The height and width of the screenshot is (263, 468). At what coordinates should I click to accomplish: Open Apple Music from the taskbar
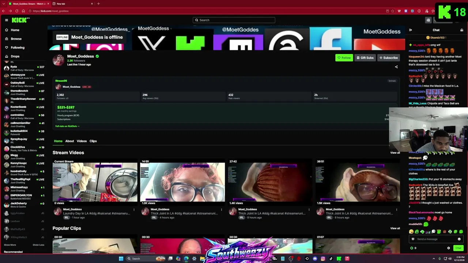click(x=347, y=259)
